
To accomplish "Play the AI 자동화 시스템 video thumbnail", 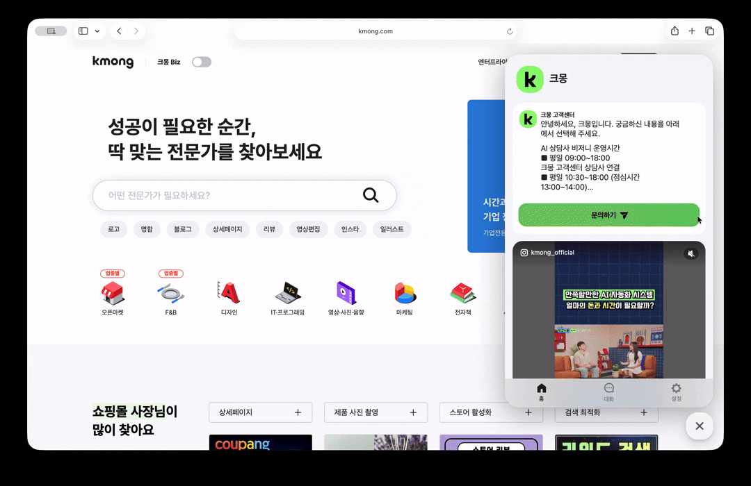I will point(608,310).
